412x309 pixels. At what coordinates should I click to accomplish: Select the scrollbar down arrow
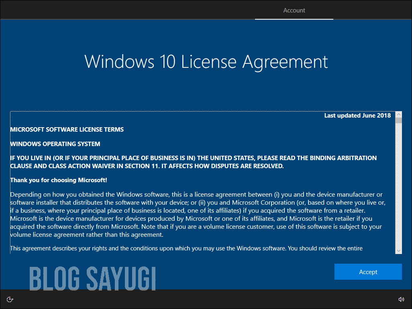(398, 250)
